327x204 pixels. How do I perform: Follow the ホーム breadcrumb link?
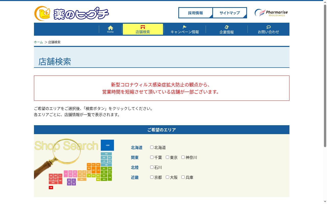coord(38,42)
